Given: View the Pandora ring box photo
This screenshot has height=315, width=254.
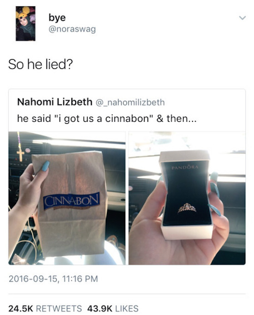Looking at the screenshot, I should click(187, 198).
